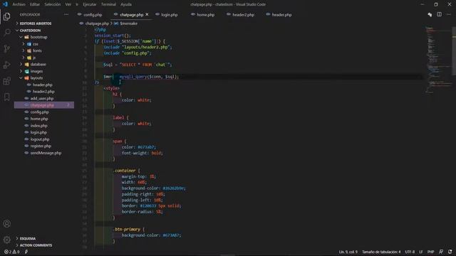Collapse the CHATEDISON root folder
Viewport: 456px width, 256px height.
pos(30,31)
